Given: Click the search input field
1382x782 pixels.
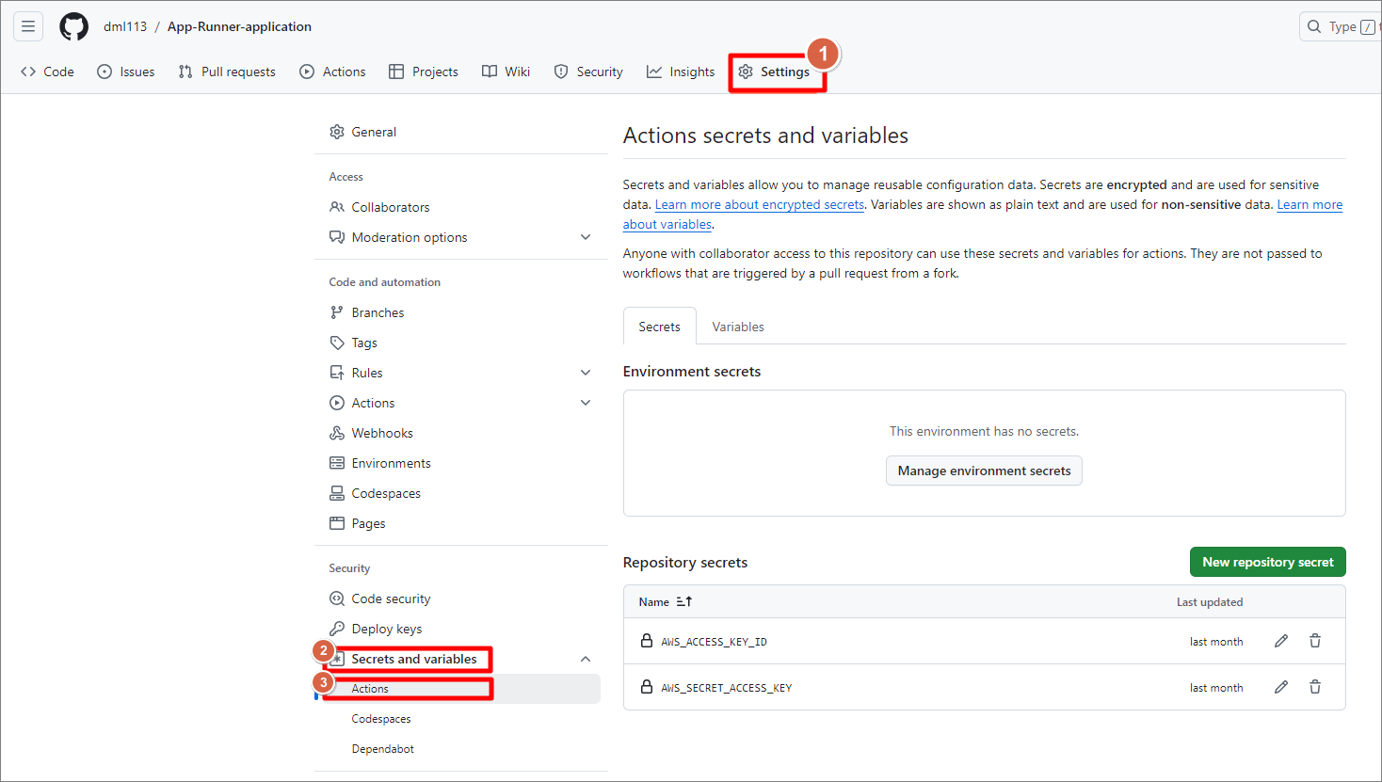Looking at the screenshot, I should [1341, 26].
